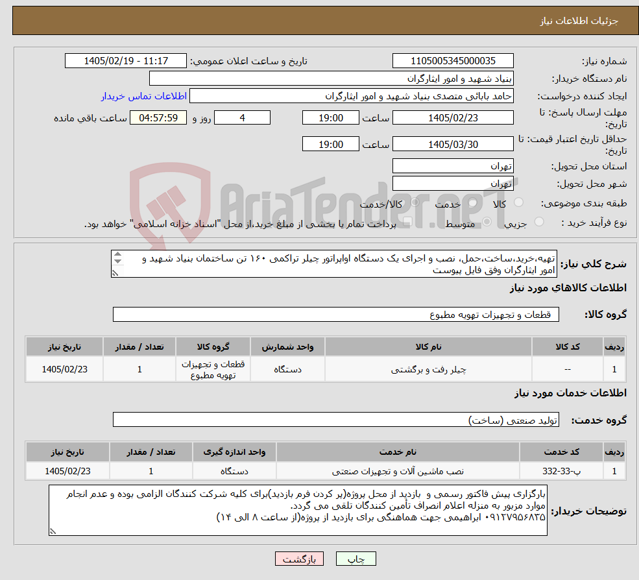Click price validity time 19:00 field
The image size is (639, 580).
tap(330, 144)
